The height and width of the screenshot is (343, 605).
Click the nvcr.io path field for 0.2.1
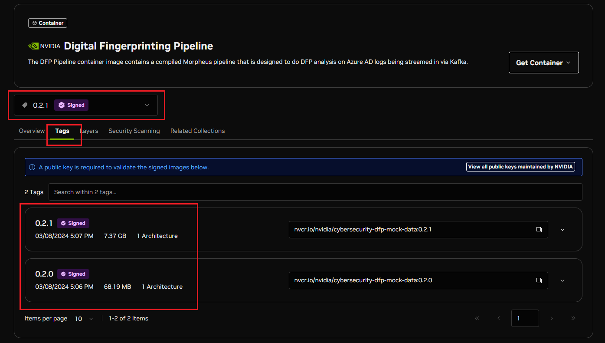[419, 230]
